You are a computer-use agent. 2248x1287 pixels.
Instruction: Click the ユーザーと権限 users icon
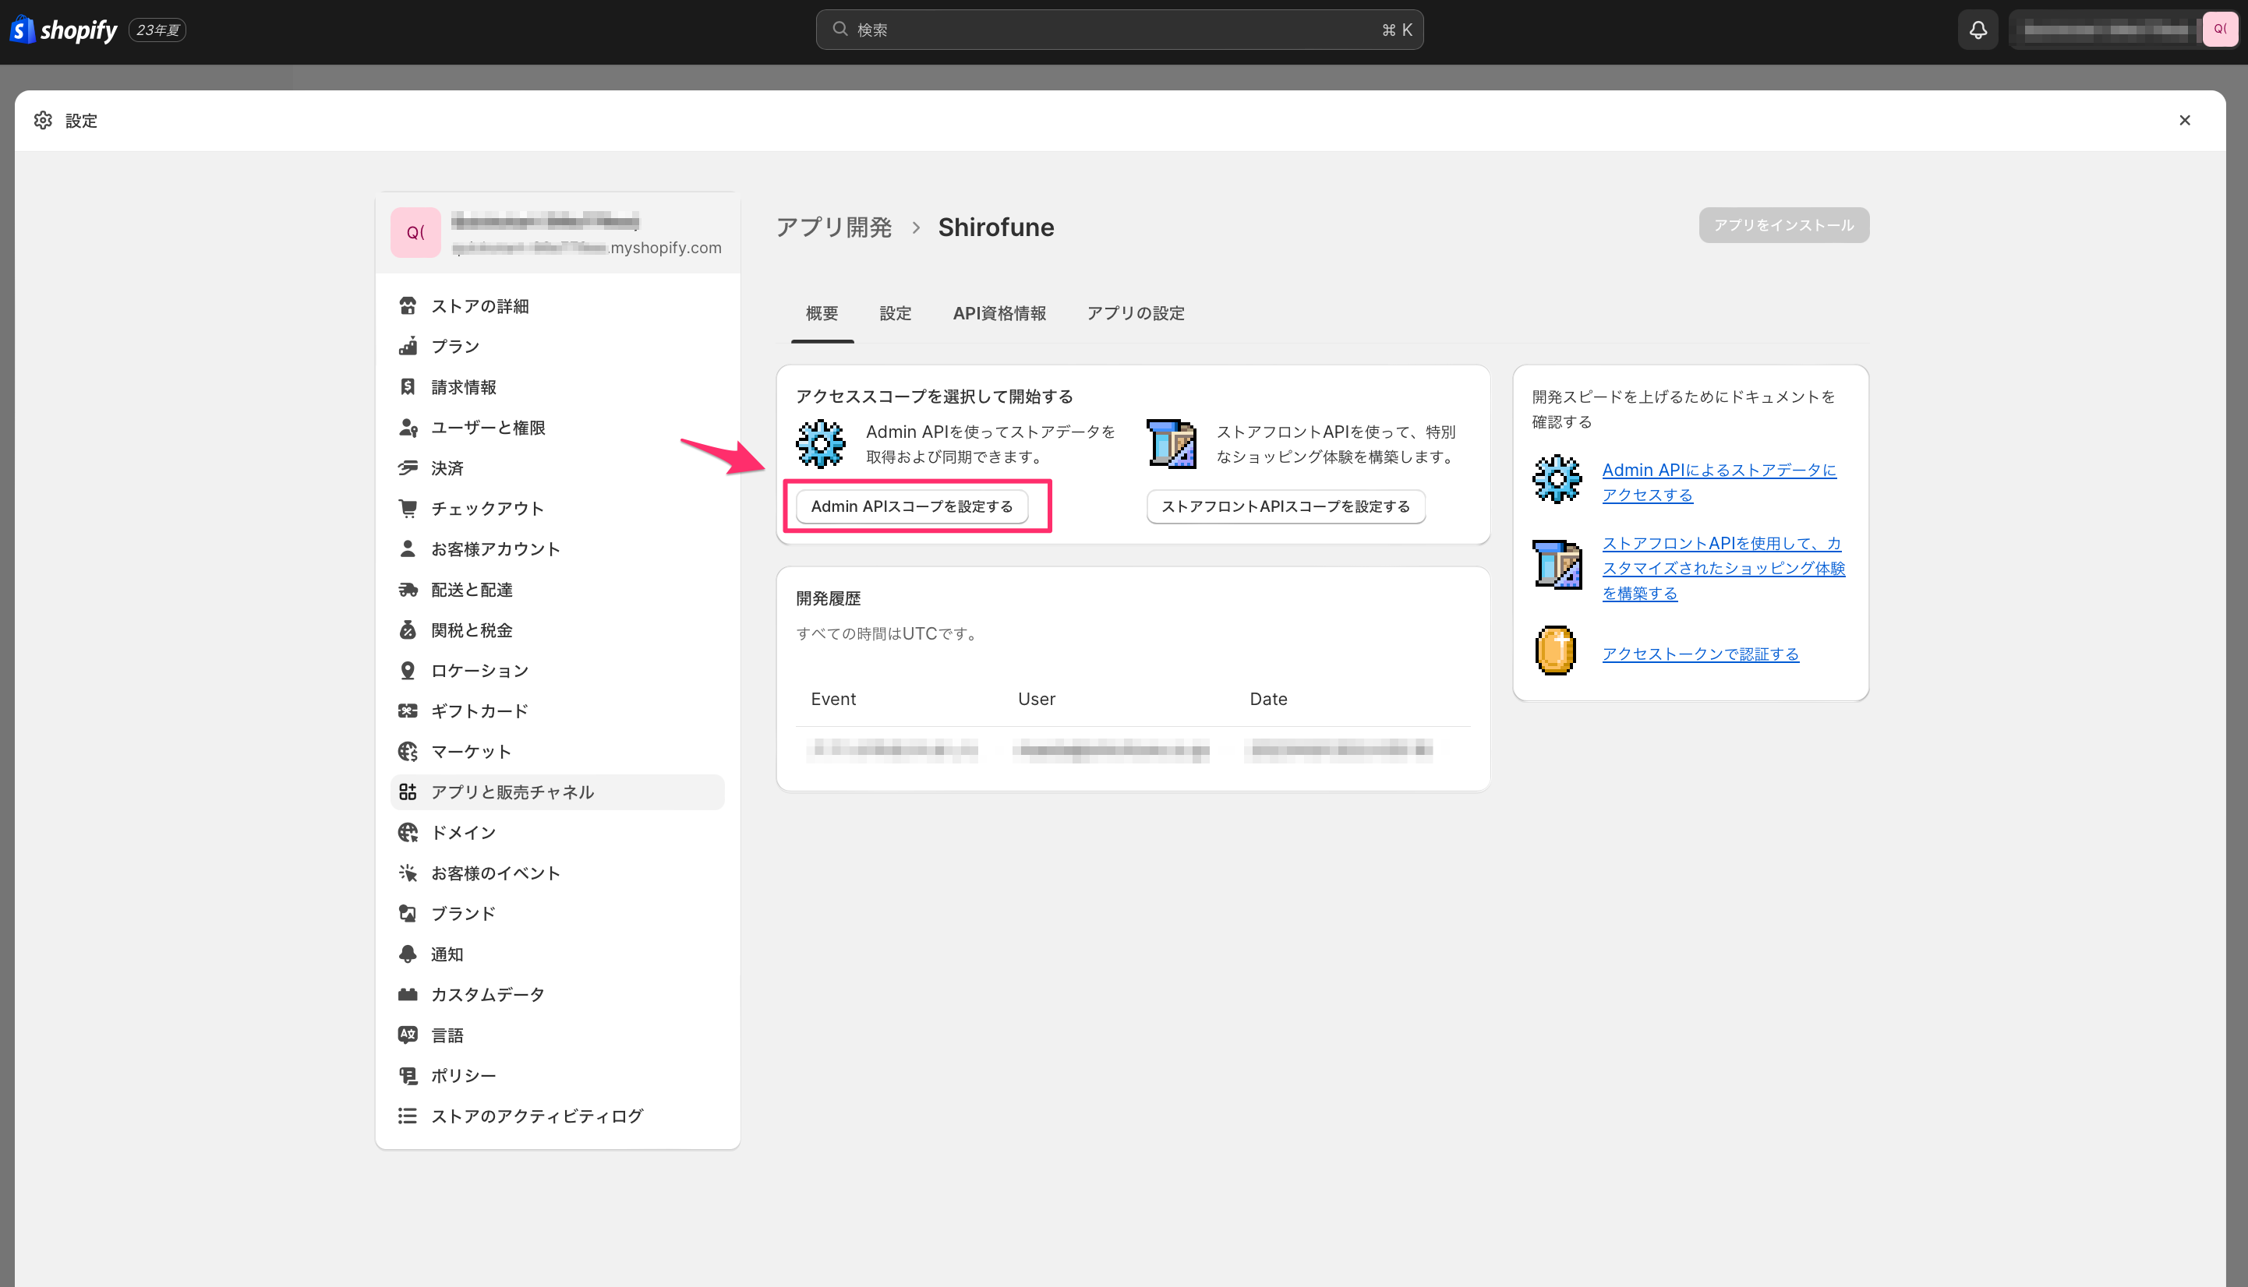[x=408, y=428]
